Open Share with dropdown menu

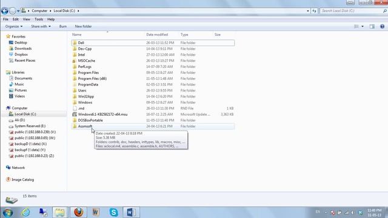pyautogui.click(x=41, y=27)
